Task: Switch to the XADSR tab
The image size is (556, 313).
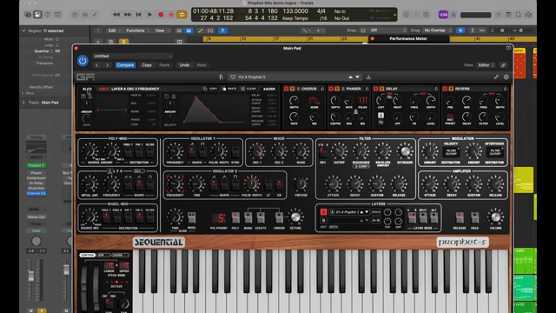Action: [x=269, y=89]
